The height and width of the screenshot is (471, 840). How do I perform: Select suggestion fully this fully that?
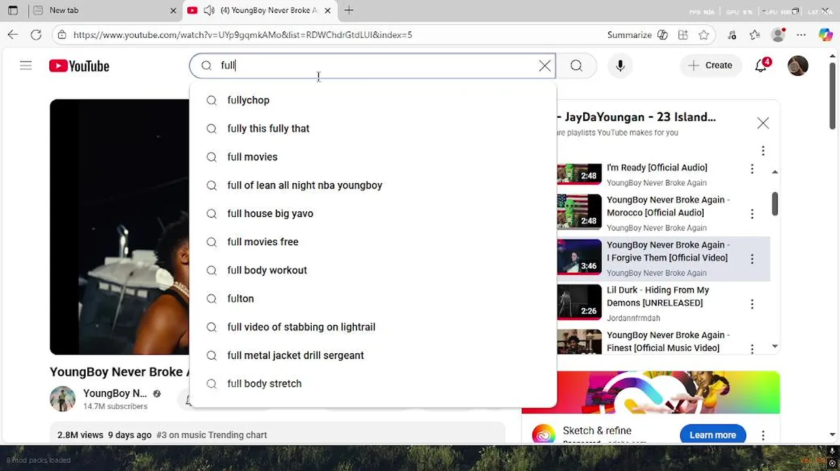(373, 128)
